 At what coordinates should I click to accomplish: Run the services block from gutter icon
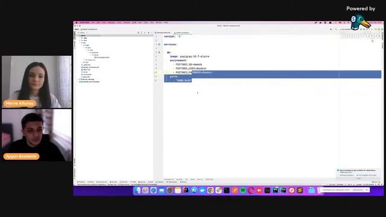159,45
